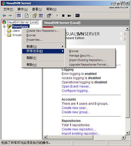Click the Show/Hide Action Pane icon
131x146 pixels.
click(41, 16)
